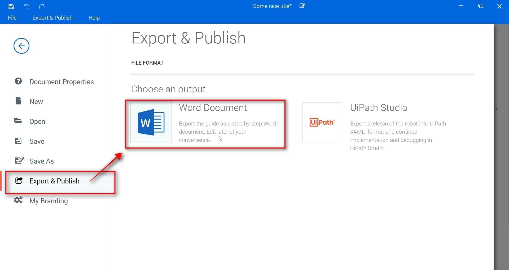Screen dimensions: 509x270
Task: Click the Export & Publish share icon
Action: coord(19,180)
